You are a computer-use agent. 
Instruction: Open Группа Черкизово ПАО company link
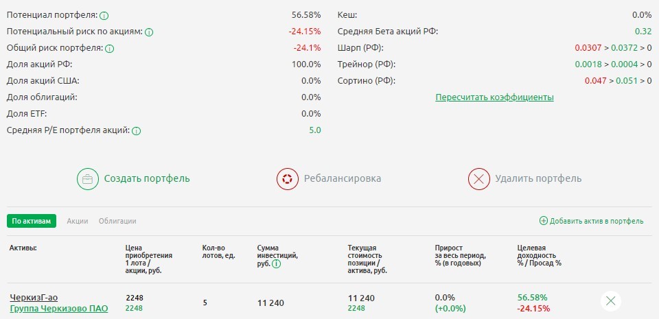click(x=59, y=309)
